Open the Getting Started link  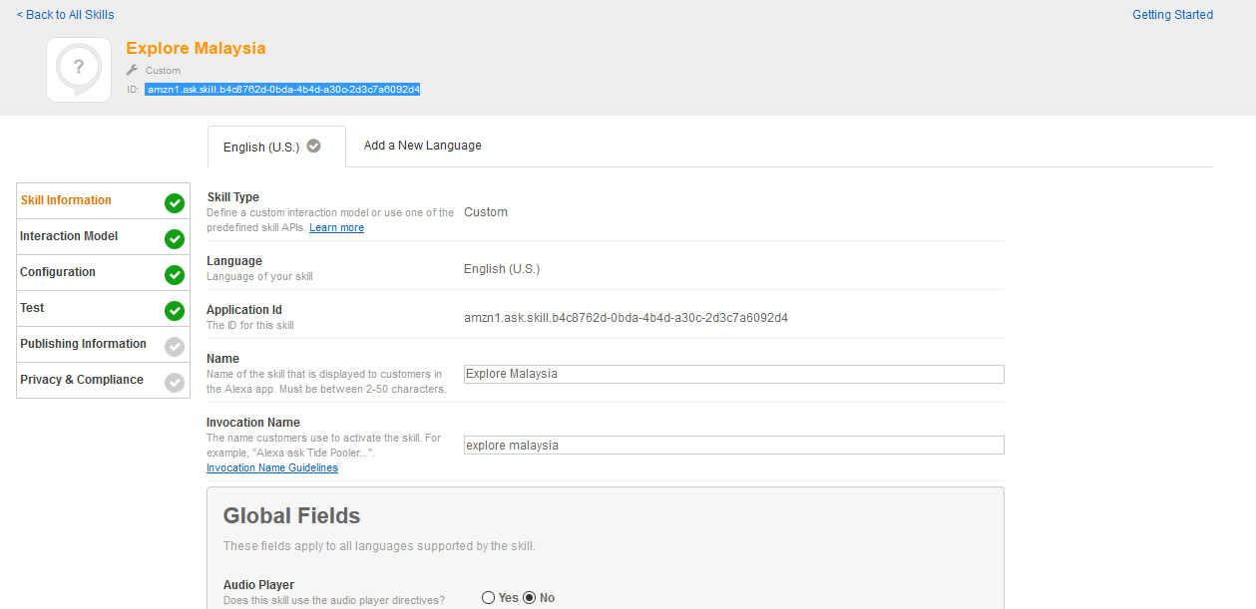(1172, 15)
